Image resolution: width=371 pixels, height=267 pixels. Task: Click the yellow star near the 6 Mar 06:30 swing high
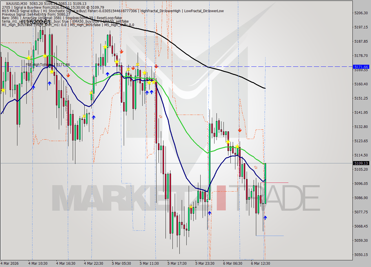click(x=228, y=142)
